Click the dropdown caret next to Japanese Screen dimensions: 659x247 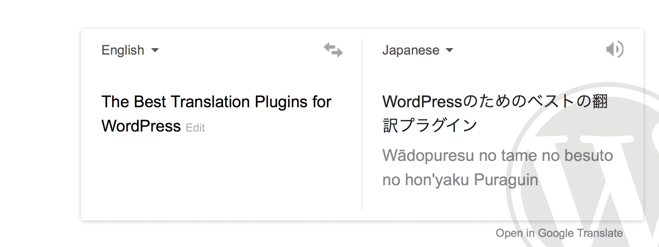click(x=449, y=51)
